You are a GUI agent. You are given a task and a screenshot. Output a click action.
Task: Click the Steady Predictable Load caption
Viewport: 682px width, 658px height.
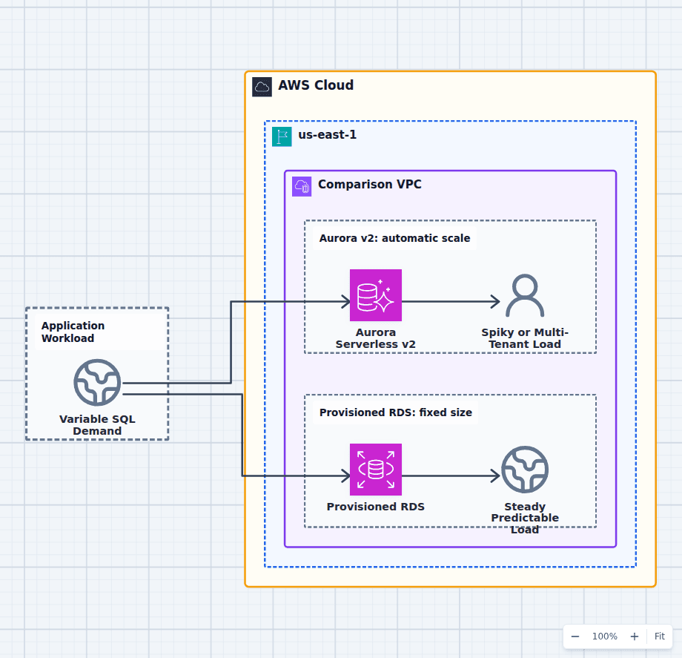(x=525, y=518)
